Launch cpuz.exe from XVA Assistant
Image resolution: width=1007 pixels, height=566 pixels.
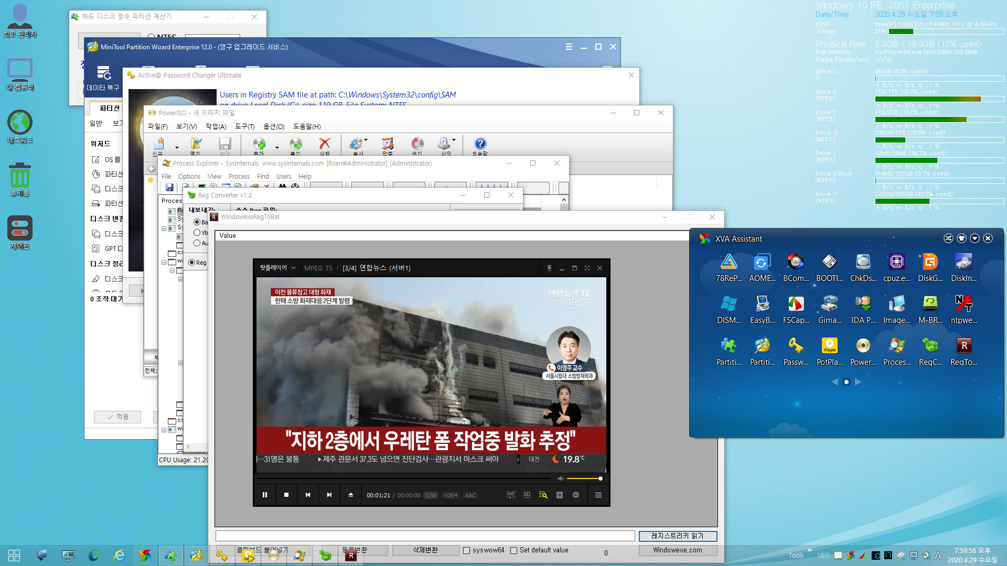[896, 267]
